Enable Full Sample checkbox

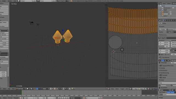[159, 63]
